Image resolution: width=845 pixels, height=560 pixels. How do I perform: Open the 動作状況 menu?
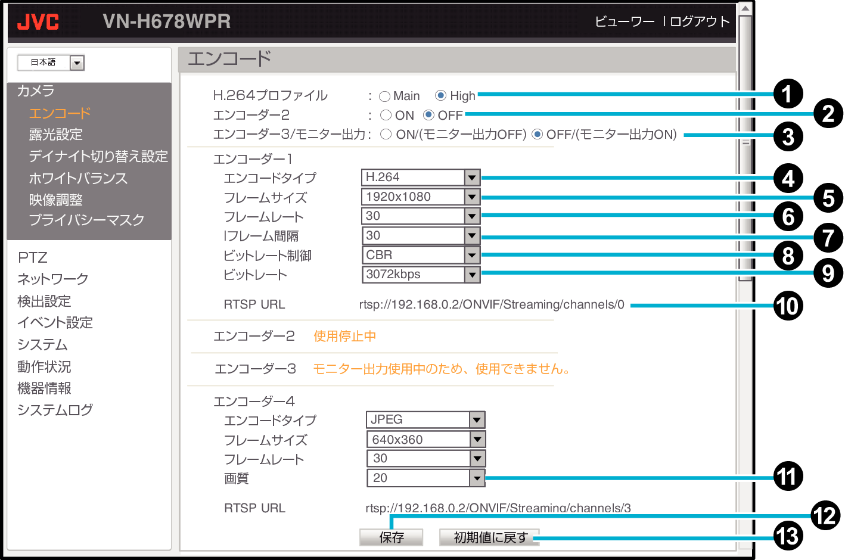44,367
